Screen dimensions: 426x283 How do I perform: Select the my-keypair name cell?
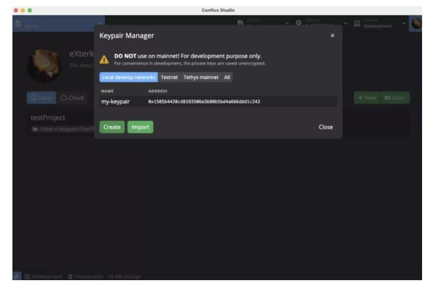pos(115,102)
